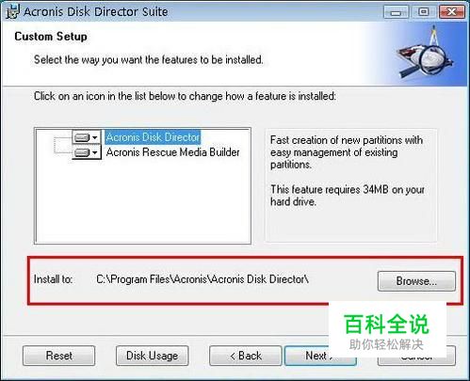
Task: Click the drive icon beside Acronis Rescue Media Builder
Action: coord(82,152)
